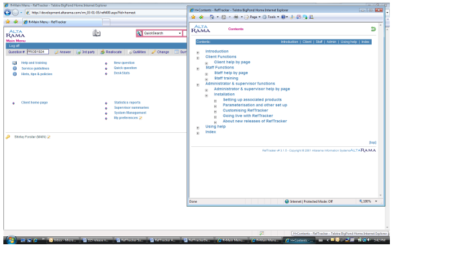Click Staff in the Contents navigation bar
The image size is (457, 257).
(319, 42)
